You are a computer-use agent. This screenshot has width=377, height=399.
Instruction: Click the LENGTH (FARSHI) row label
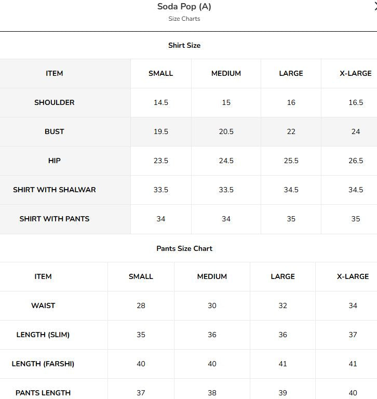[43, 364]
